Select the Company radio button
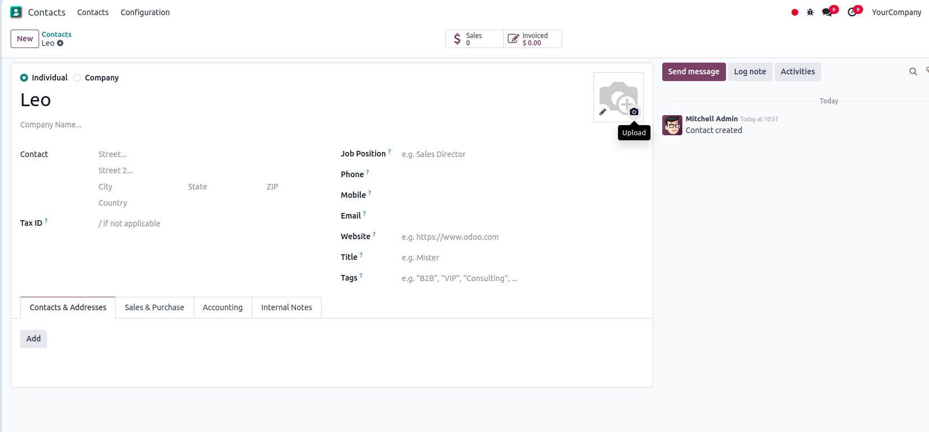 pos(77,78)
